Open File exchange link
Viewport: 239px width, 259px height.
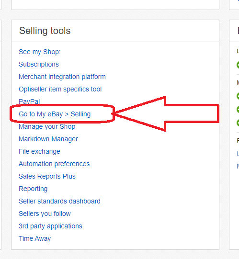click(39, 151)
